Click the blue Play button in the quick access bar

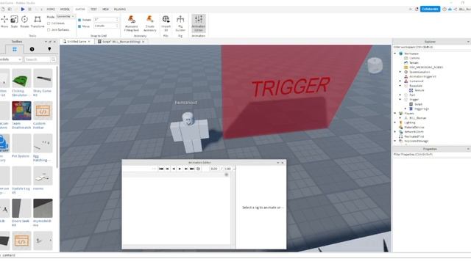coord(23,10)
